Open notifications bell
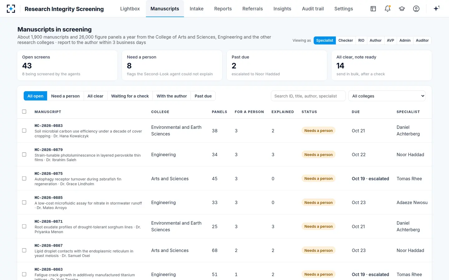449x280 pixels. point(388,9)
